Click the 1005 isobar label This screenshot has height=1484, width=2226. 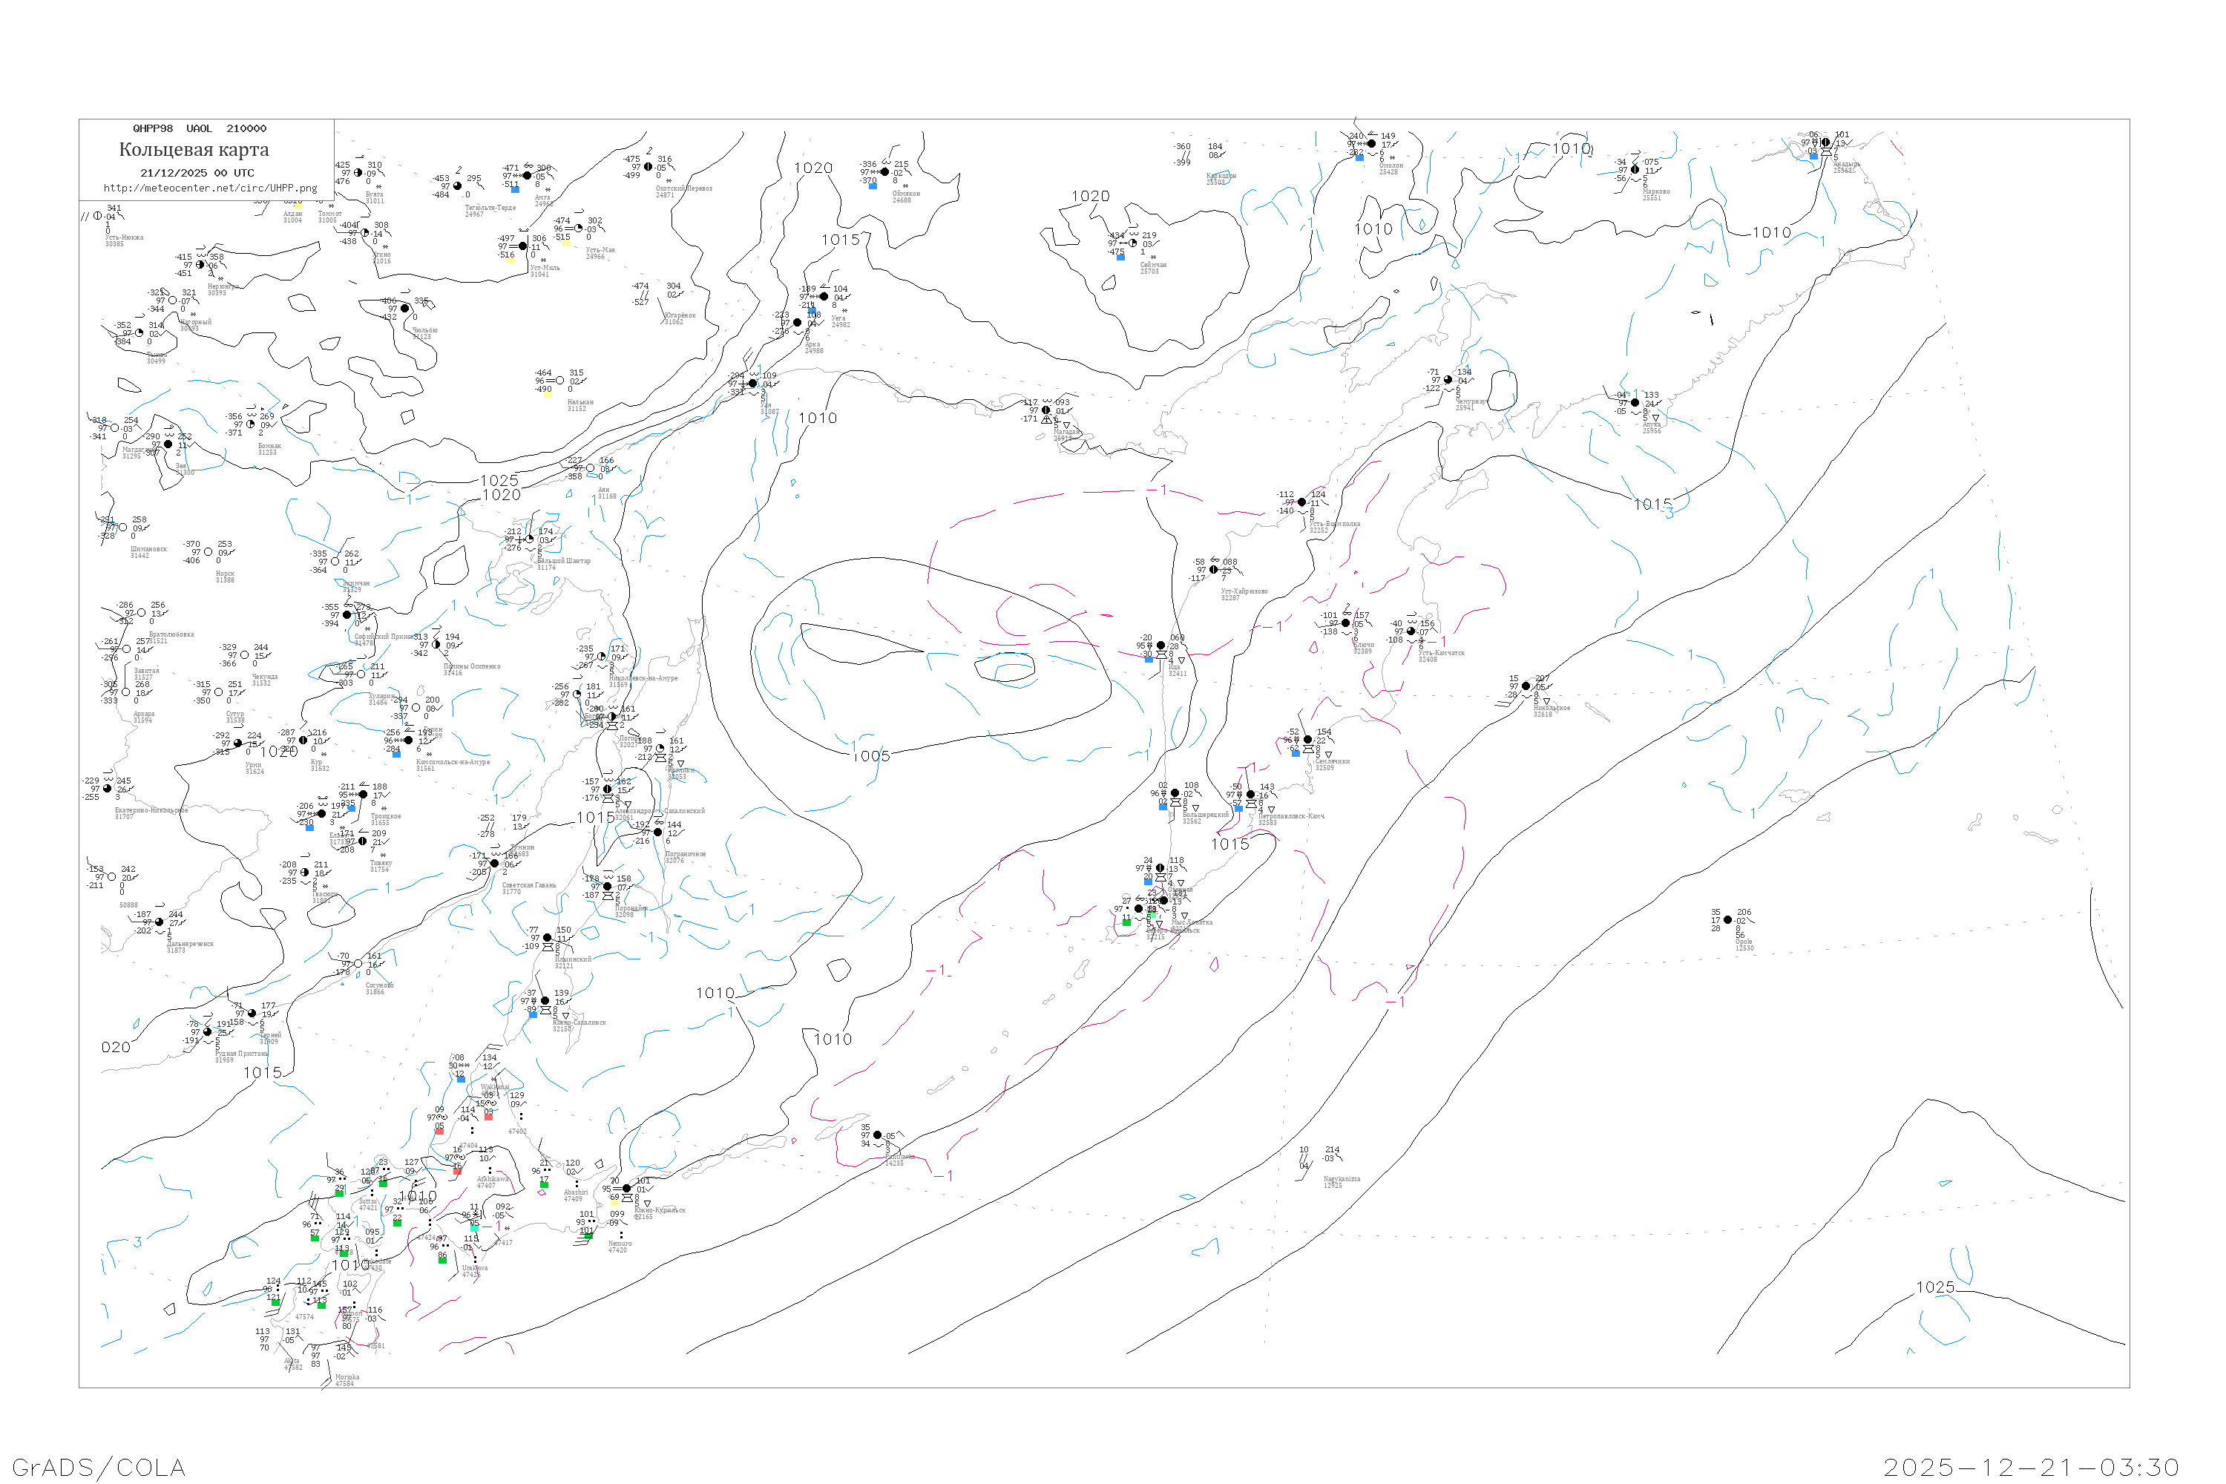(x=870, y=756)
